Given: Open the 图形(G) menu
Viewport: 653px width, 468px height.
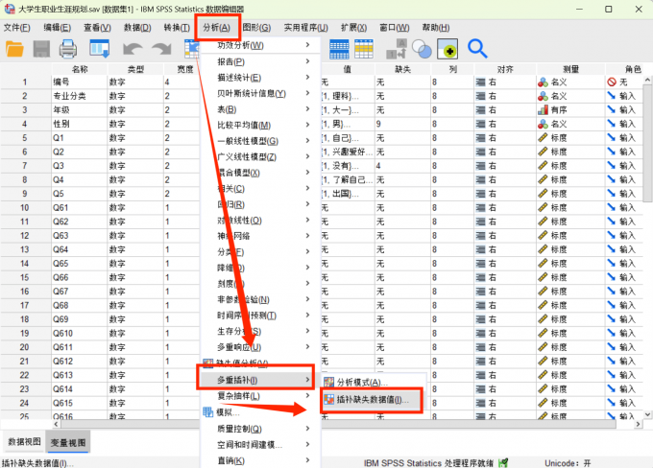Looking at the screenshot, I should coord(255,27).
